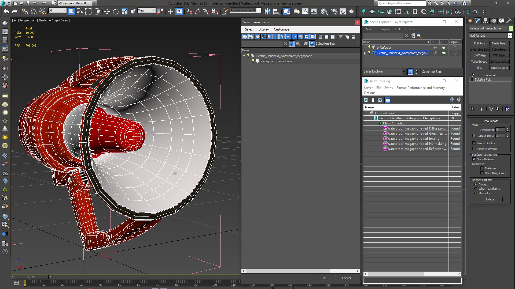Viewport: 515px width, 289px height.
Task: Open the Utilities hammer tab icon
Action: coord(509,21)
